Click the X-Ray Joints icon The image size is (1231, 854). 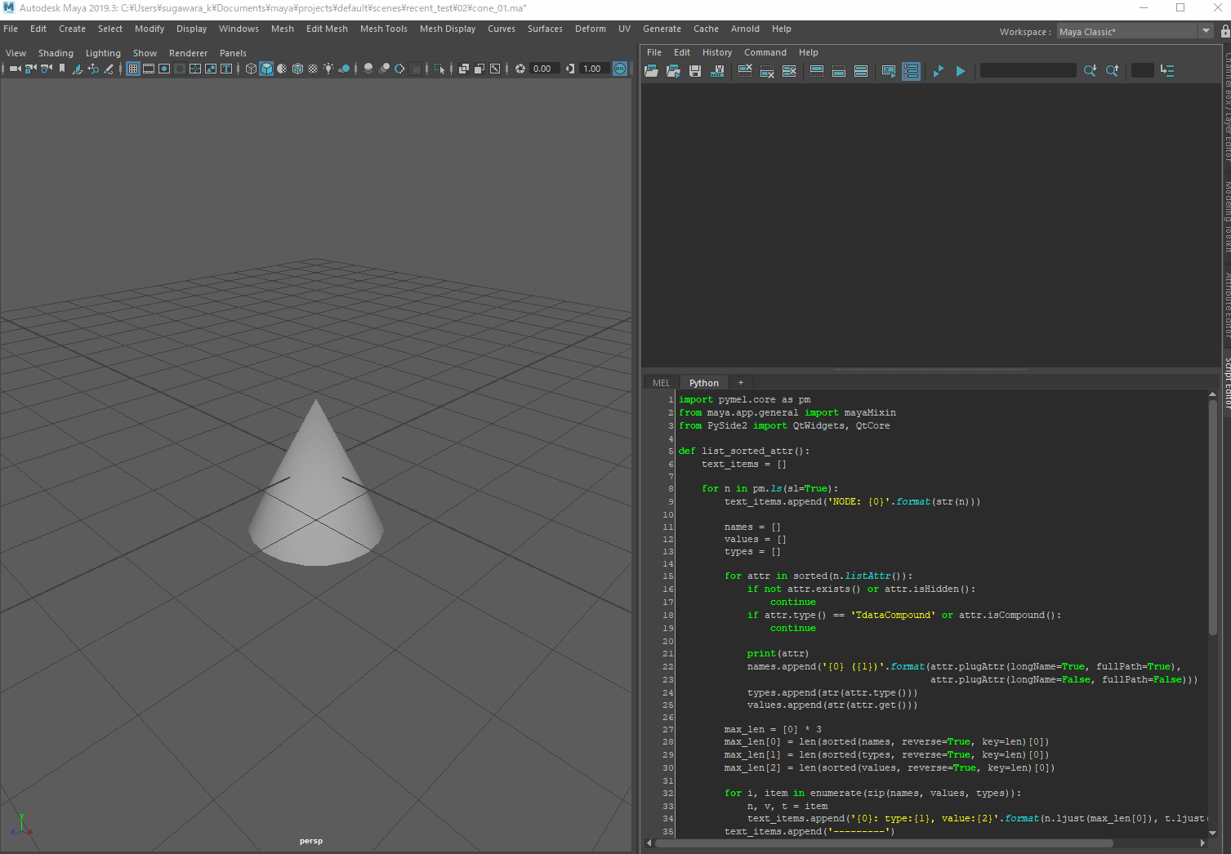(x=494, y=69)
